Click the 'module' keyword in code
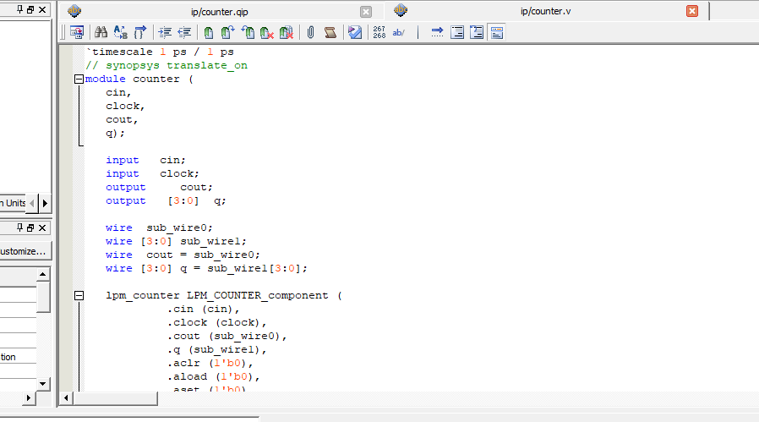Viewport: 759px width, 422px height. [x=105, y=79]
